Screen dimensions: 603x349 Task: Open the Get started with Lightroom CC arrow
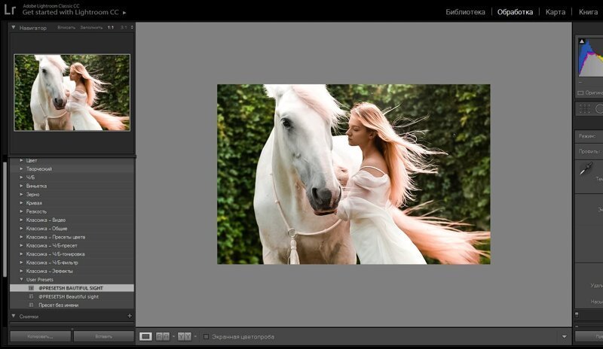click(x=124, y=13)
